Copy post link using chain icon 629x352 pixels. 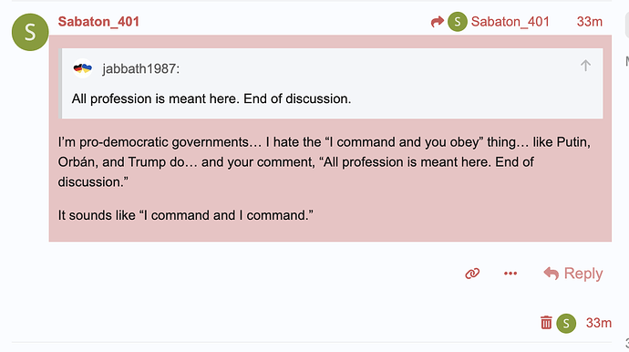(472, 274)
